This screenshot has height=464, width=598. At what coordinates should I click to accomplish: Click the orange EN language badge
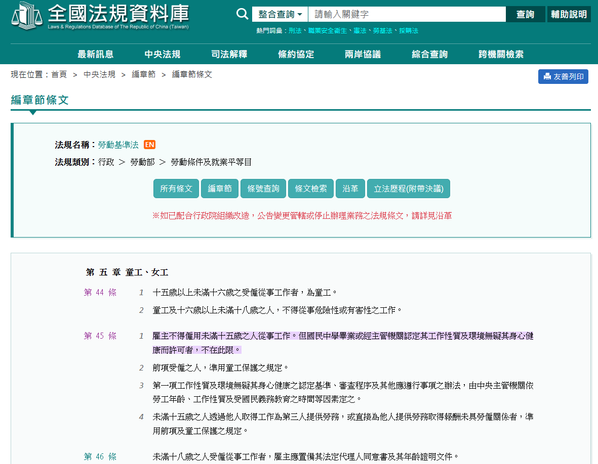[149, 145]
